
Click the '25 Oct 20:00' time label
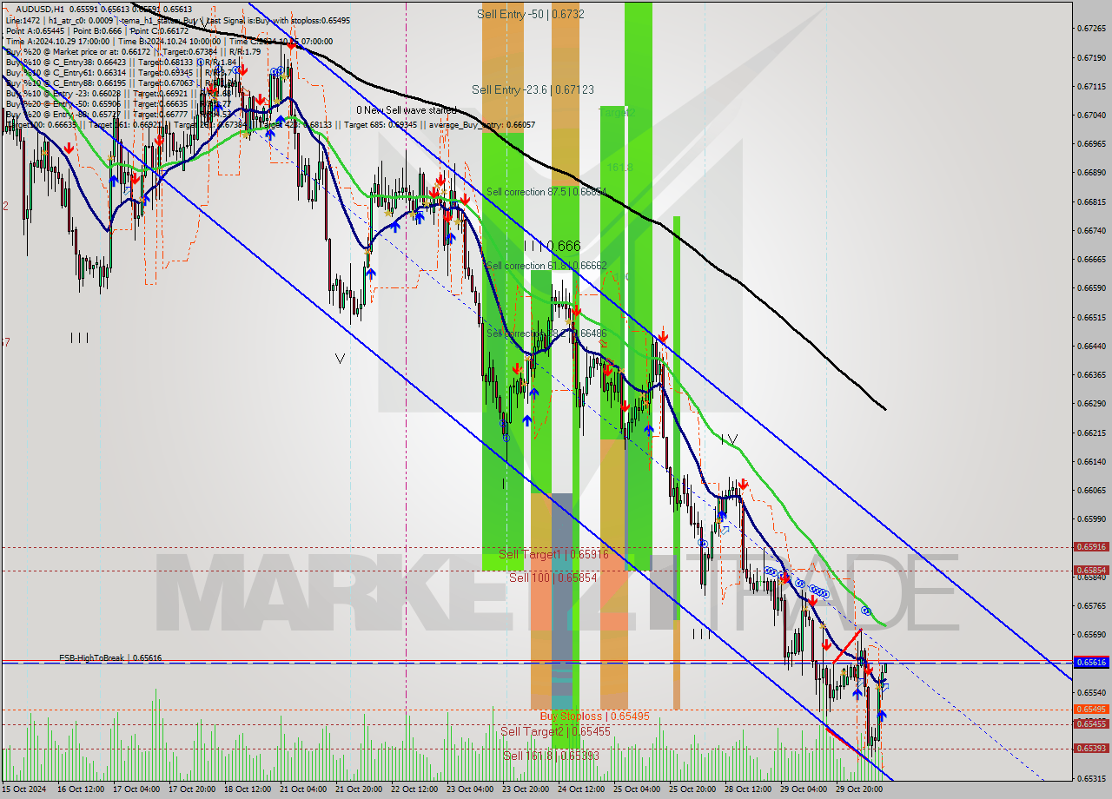692,789
